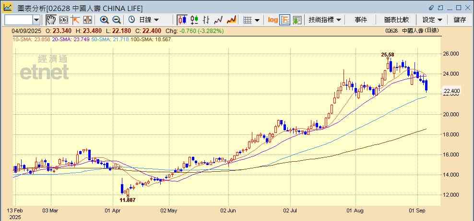Switch to area mountain chart type
The height and width of the screenshot is (221, 474).
click(x=231, y=20)
